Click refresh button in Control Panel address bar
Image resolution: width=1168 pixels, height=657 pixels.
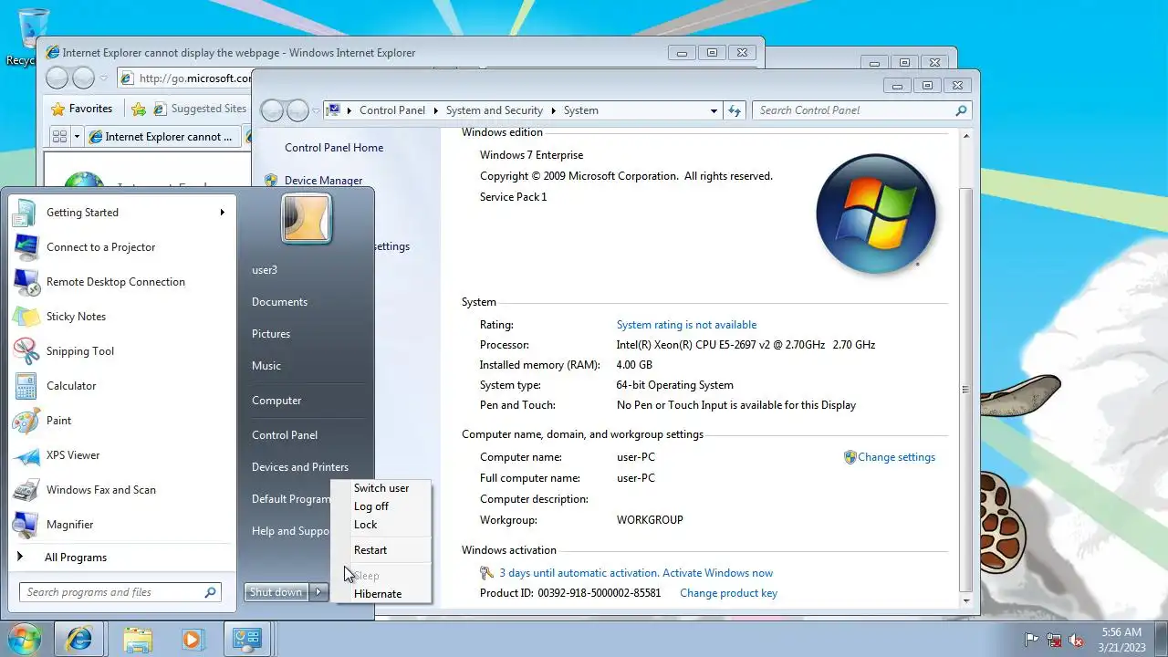(x=735, y=110)
